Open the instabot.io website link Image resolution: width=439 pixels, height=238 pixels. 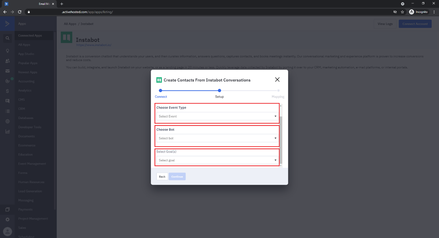point(94,45)
